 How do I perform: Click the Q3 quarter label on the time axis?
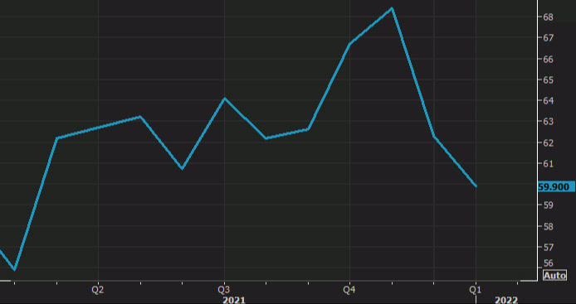click(x=224, y=290)
